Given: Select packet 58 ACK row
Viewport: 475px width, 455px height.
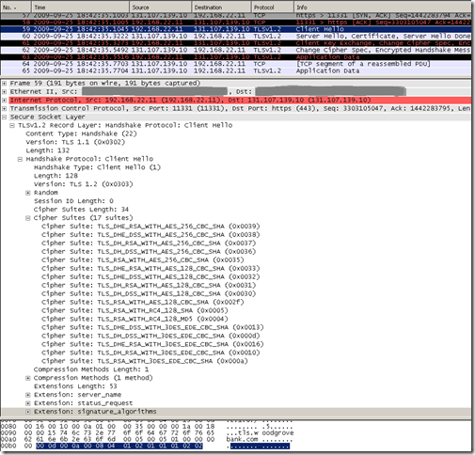Looking at the screenshot, I should pyautogui.click(x=236, y=23).
